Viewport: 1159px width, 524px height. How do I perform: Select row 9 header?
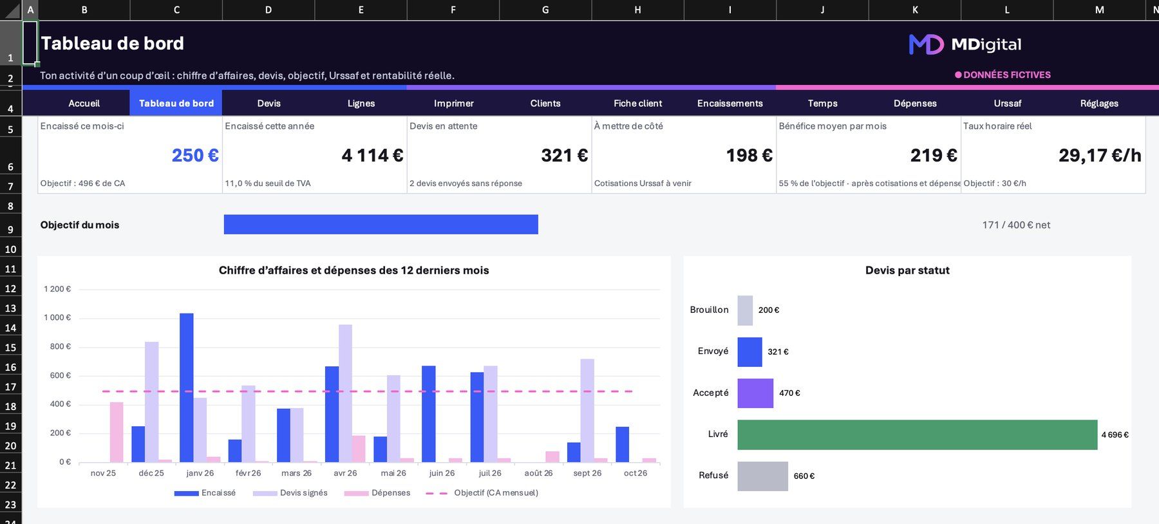click(x=10, y=225)
